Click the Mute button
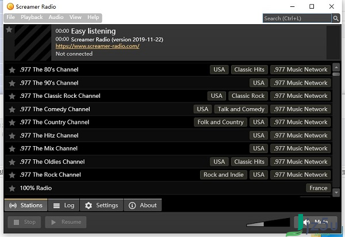 pos(316,222)
